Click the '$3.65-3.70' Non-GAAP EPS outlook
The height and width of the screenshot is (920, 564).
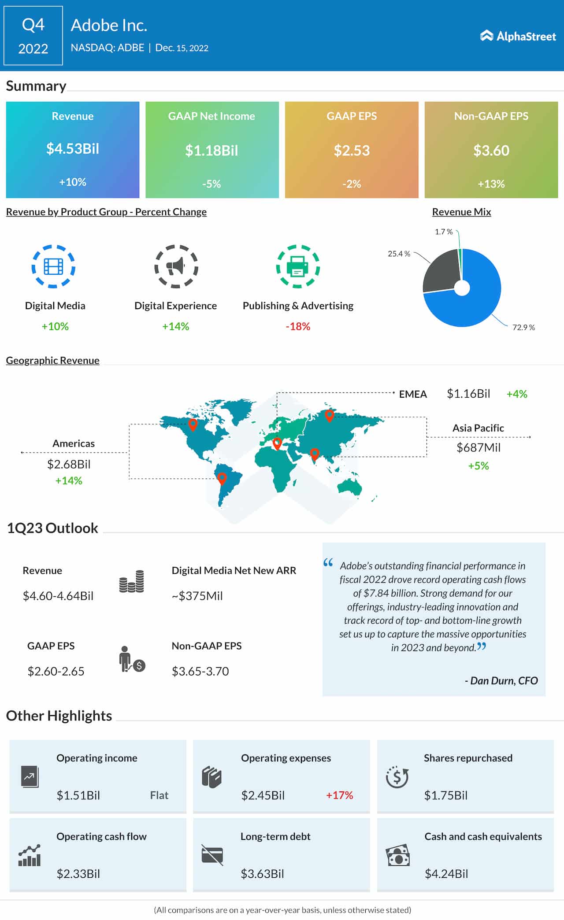click(200, 671)
